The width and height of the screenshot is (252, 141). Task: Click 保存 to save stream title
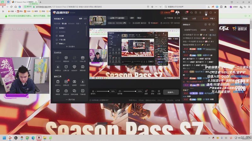pyautogui.click(x=132, y=18)
